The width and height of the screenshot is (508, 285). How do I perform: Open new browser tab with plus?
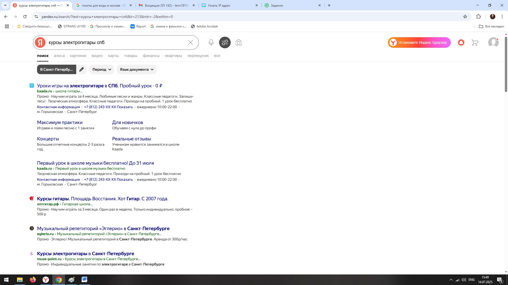tap(329, 5)
